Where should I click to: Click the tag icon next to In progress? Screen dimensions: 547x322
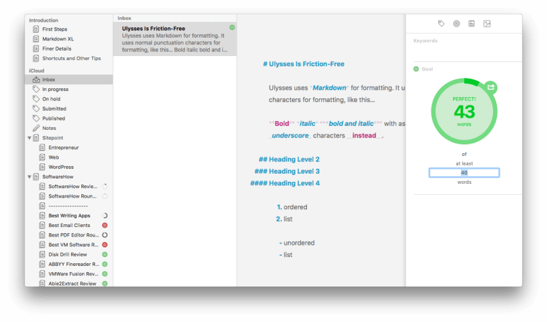coord(36,90)
